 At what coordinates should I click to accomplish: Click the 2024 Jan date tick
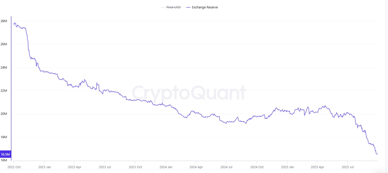pos(166,167)
